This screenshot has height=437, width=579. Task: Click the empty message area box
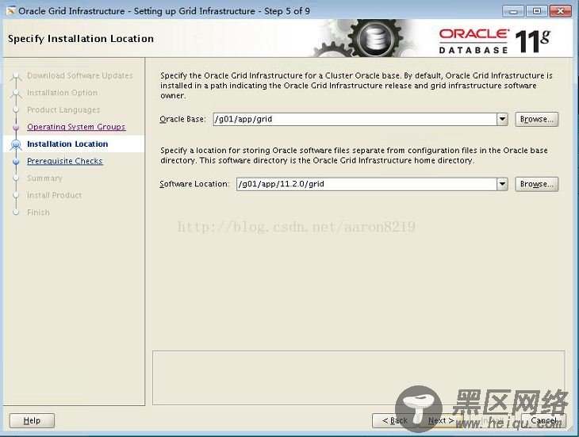(359, 378)
